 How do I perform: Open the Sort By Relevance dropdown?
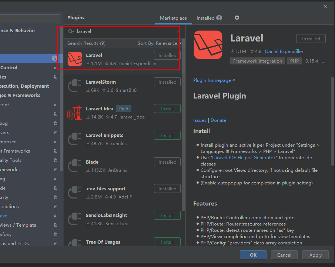click(160, 43)
